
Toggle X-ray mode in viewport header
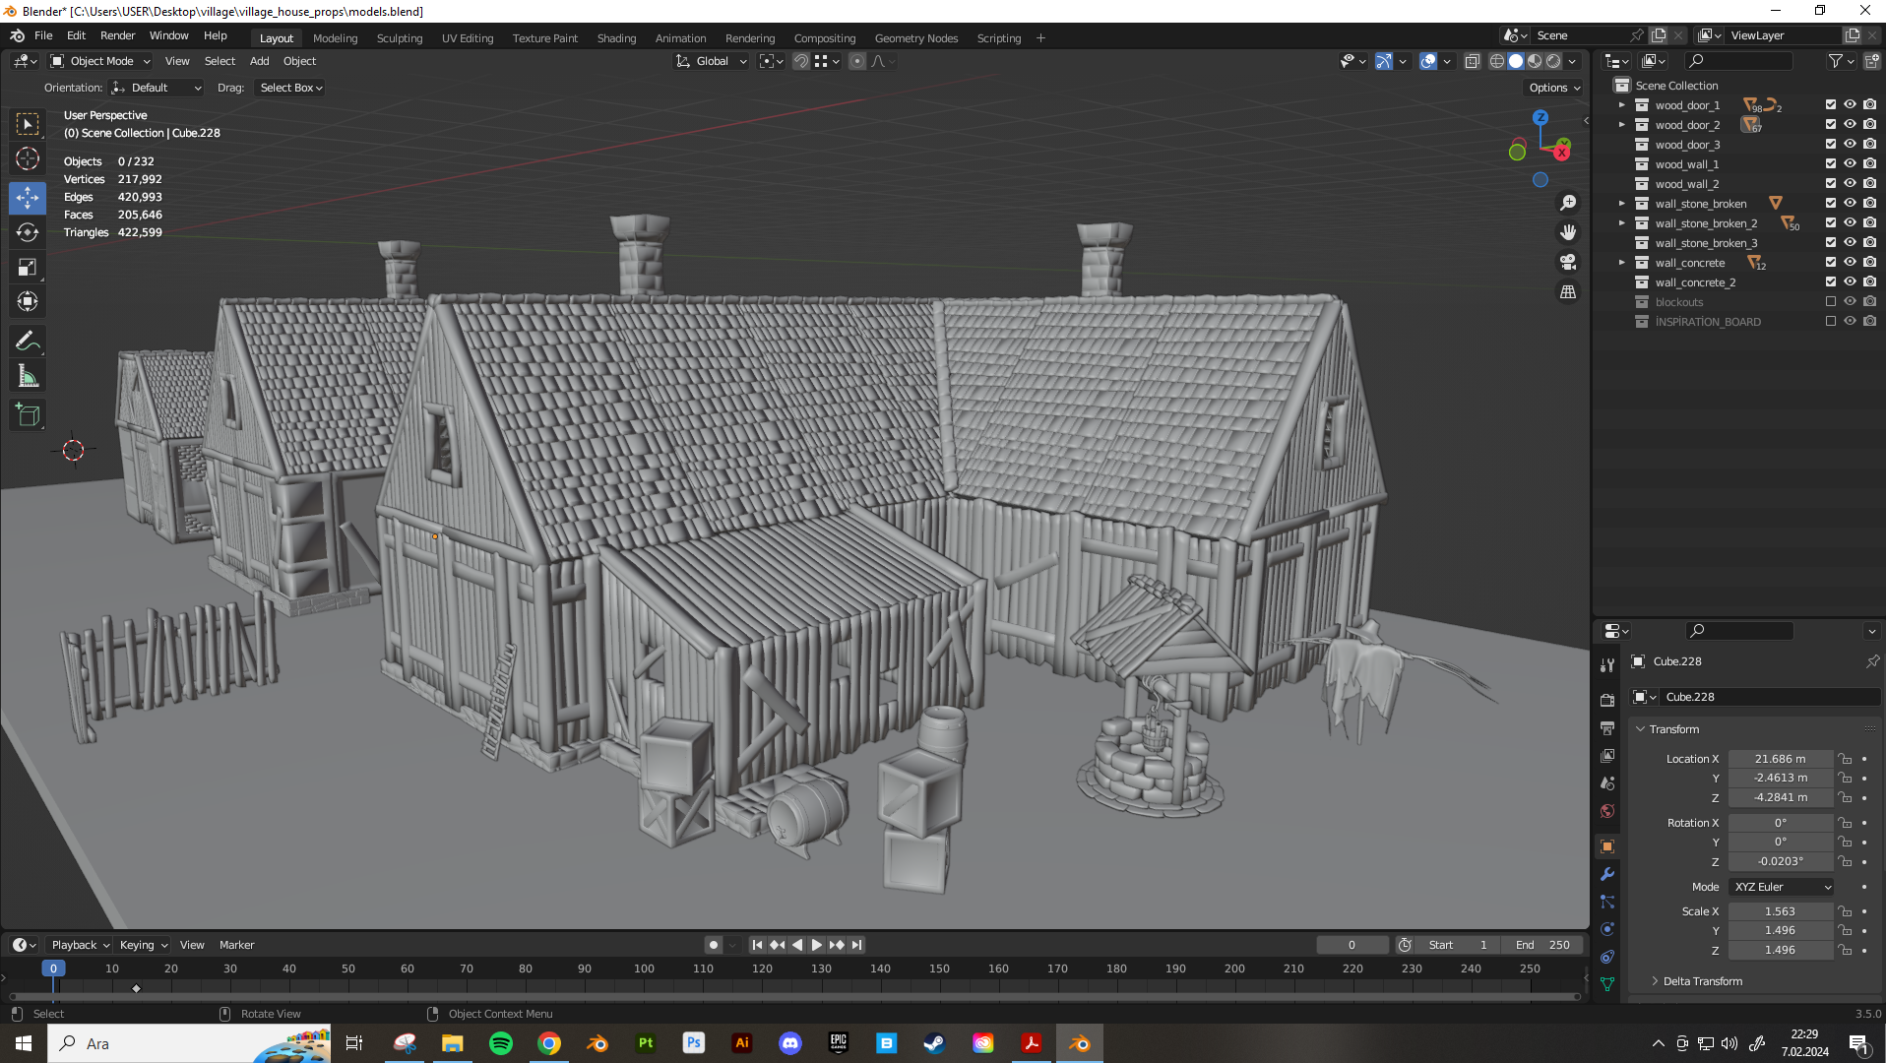(x=1473, y=61)
